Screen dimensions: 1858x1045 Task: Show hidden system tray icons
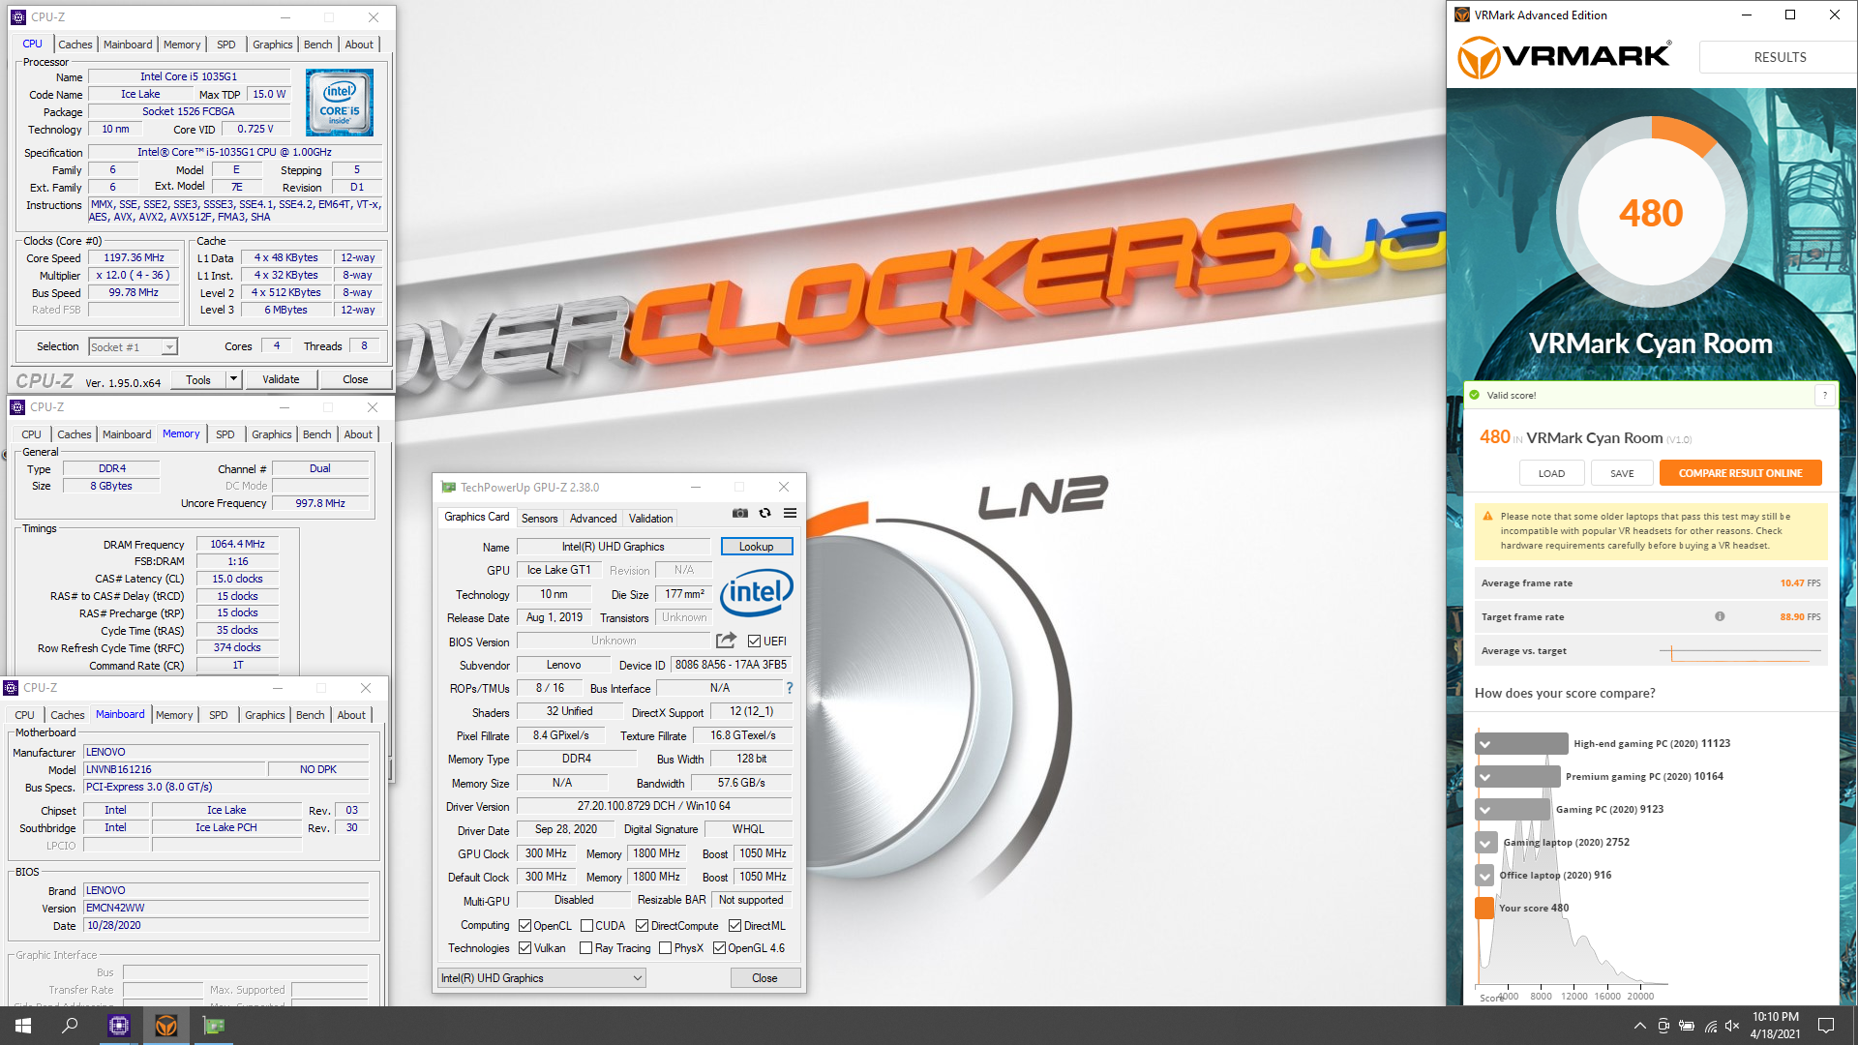point(1639,1026)
